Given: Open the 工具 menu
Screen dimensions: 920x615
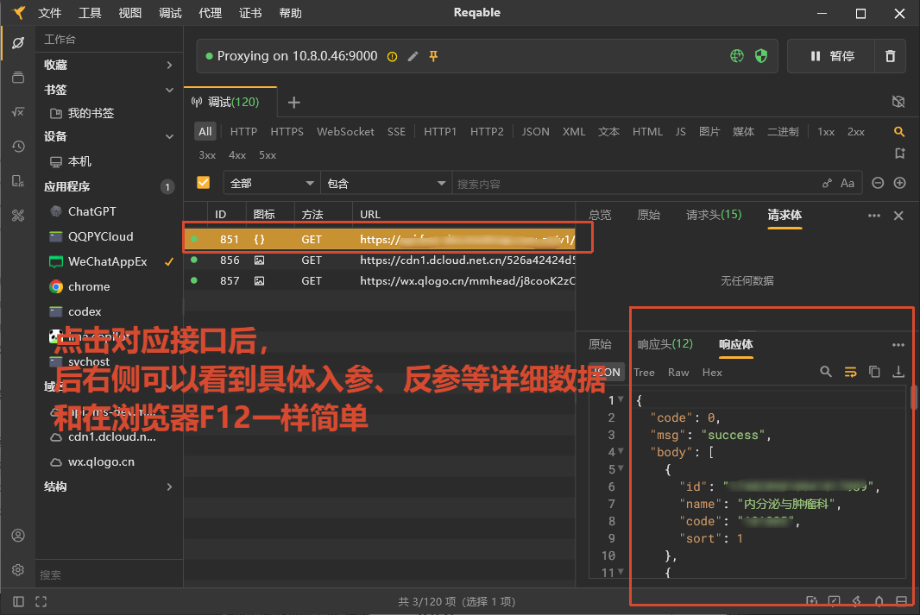Looking at the screenshot, I should pyautogui.click(x=90, y=13).
